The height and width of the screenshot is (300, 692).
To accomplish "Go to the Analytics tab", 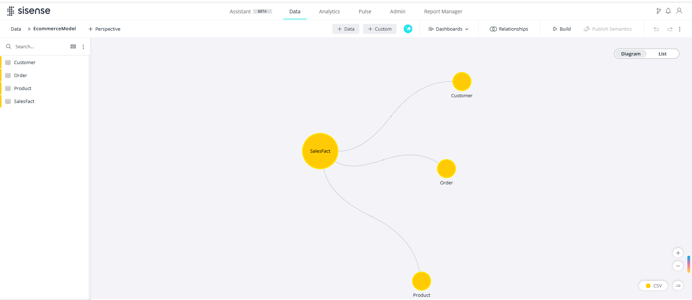I will coord(329,12).
